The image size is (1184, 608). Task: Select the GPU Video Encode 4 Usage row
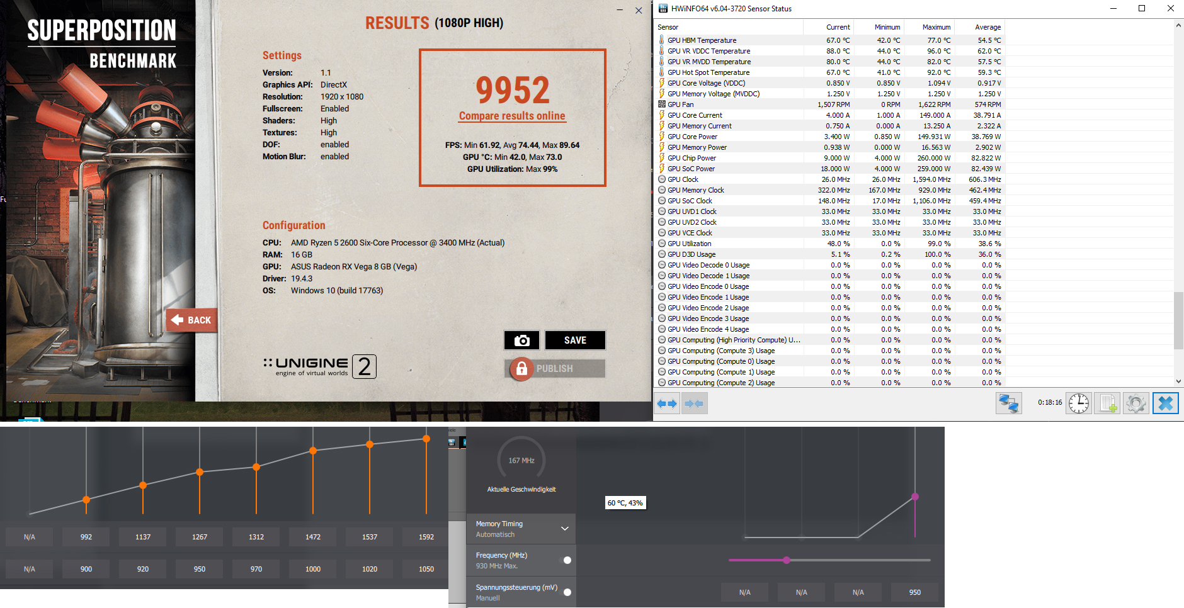click(x=829, y=329)
